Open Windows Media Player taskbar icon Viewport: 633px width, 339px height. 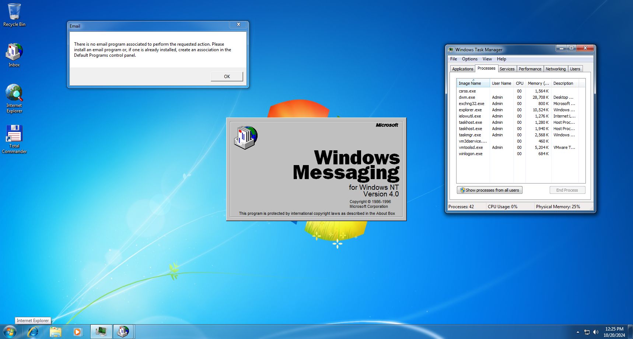point(77,332)
